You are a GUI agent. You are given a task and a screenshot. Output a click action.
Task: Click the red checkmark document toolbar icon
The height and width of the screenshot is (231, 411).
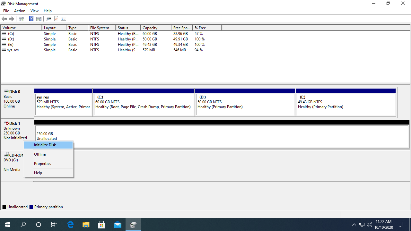click(56, 19)
